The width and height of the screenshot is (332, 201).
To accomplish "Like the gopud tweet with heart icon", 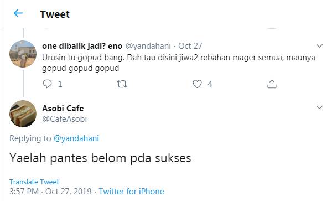I will click(x=197, y=84).
